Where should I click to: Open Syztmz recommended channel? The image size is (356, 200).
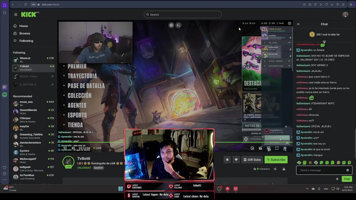33,152
